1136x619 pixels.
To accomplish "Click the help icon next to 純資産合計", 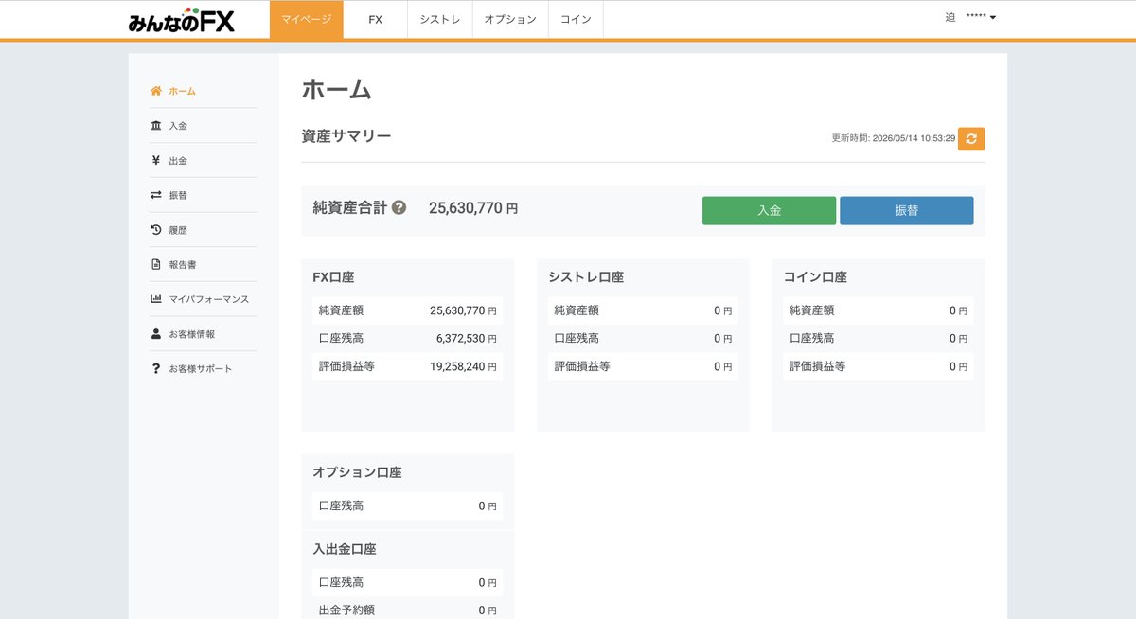I will [399, 207].
